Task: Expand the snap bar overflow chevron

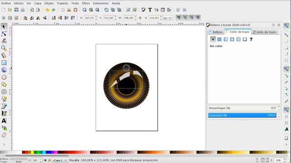Action: click(286, 144)
